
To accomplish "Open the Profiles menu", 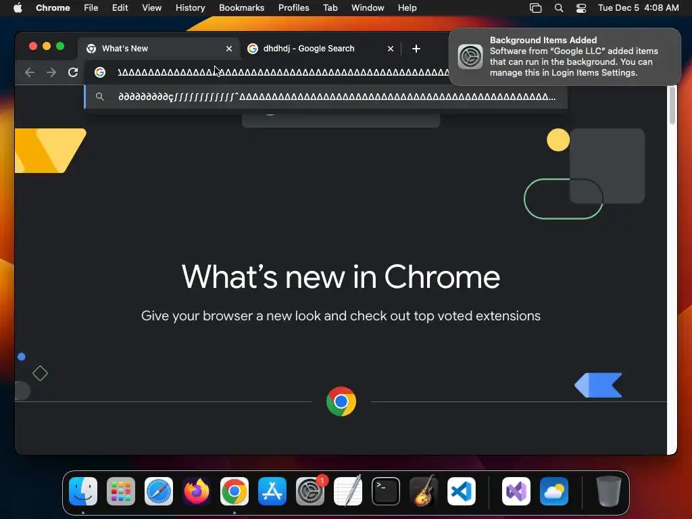I will [293, 8].
